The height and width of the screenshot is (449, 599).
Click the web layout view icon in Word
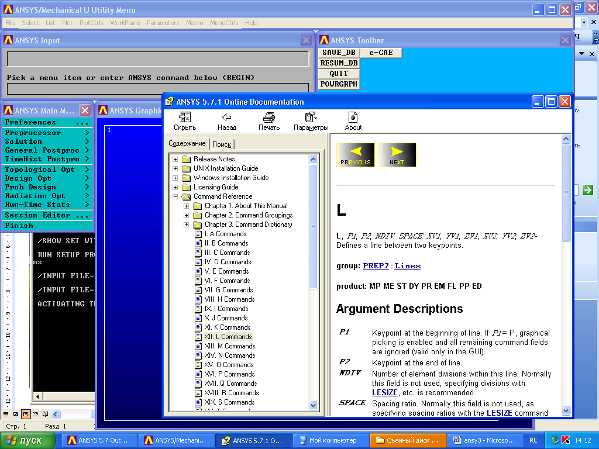(x=16, y=414)
